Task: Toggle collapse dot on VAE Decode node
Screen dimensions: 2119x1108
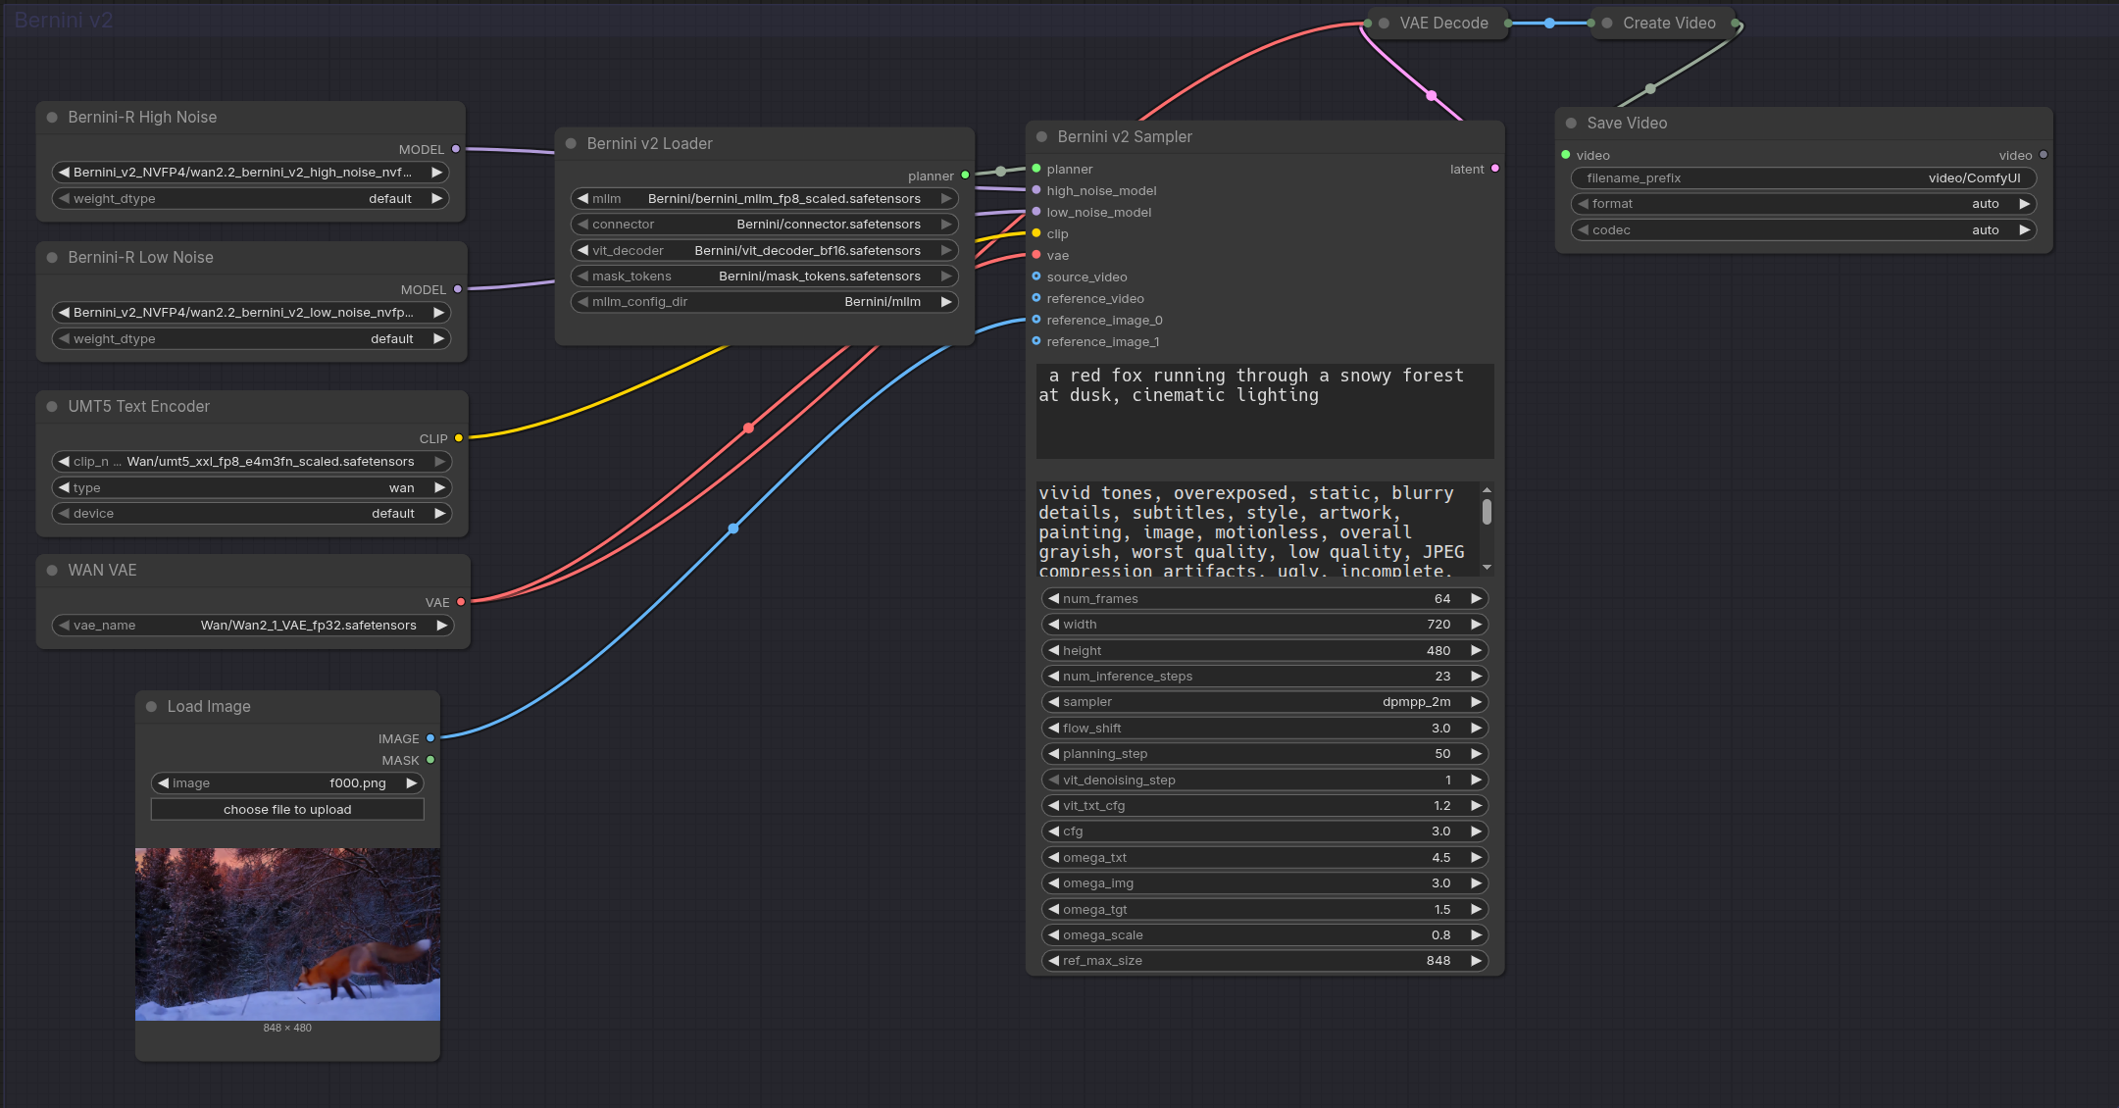Action: click(1384, 24)
